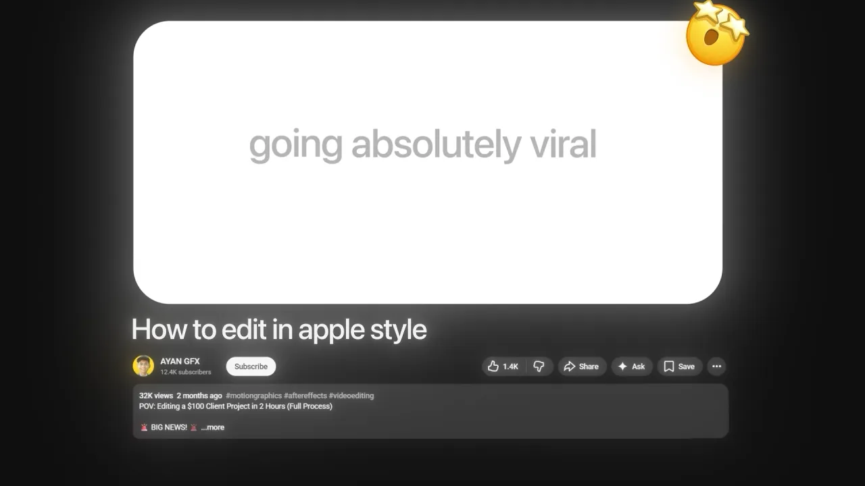Open the #videoediting hashtag
Screen dimensions: 865x486
click(x=351, y=396)
